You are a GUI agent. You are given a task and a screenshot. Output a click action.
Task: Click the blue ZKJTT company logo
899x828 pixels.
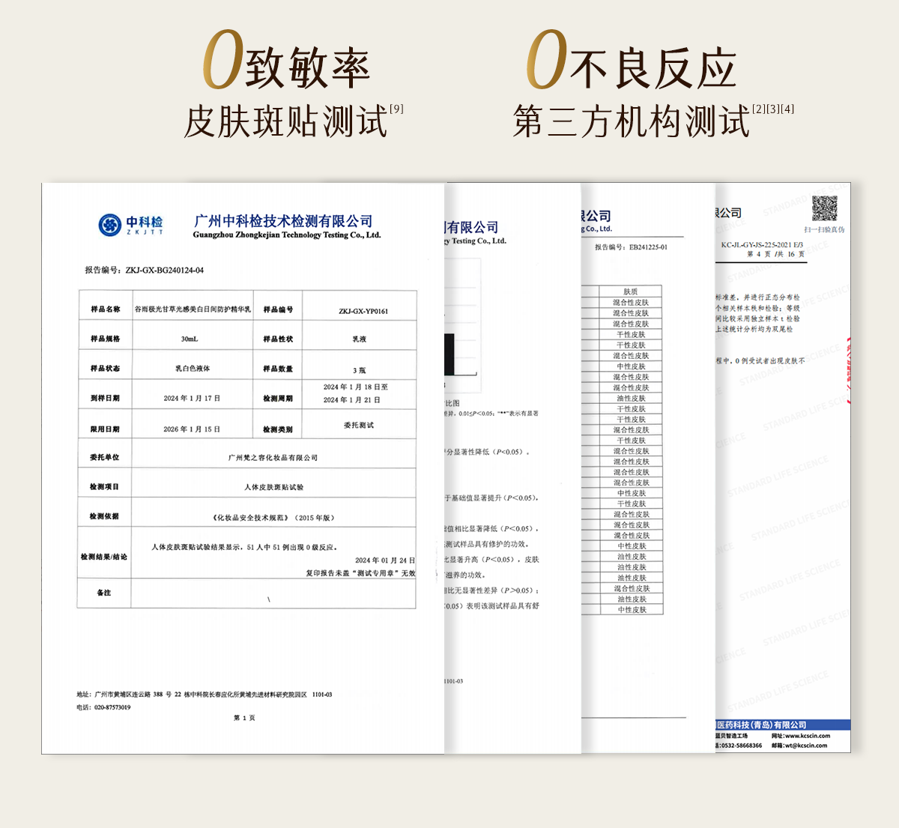130,225
